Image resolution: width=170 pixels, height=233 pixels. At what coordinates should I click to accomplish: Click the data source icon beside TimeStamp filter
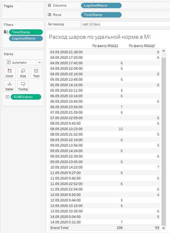click(6, 32)
